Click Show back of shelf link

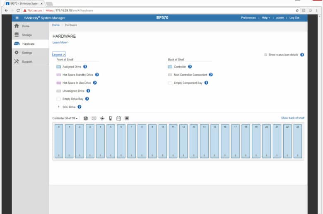tap(292, 118)
